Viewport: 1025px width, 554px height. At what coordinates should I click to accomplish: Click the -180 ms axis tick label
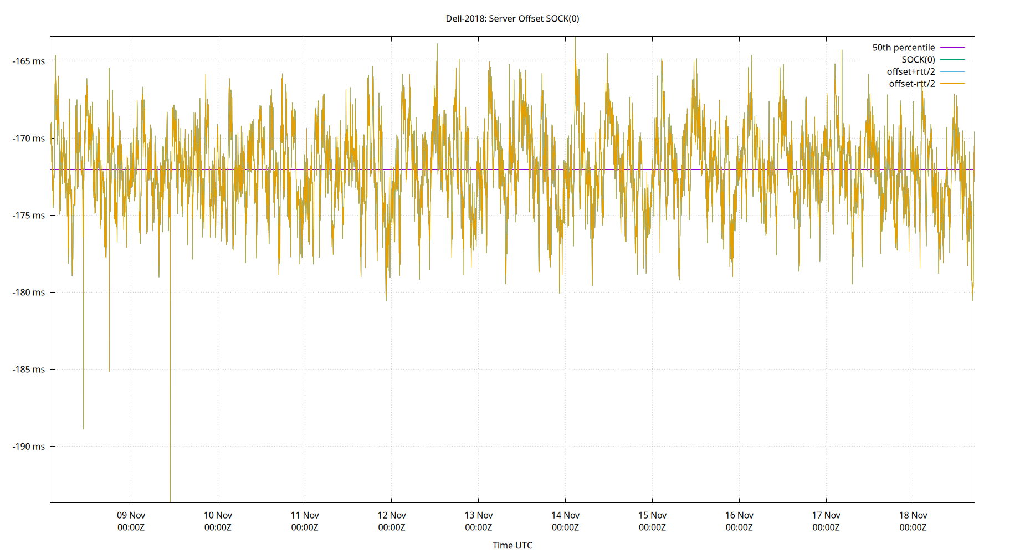[29, 293]
